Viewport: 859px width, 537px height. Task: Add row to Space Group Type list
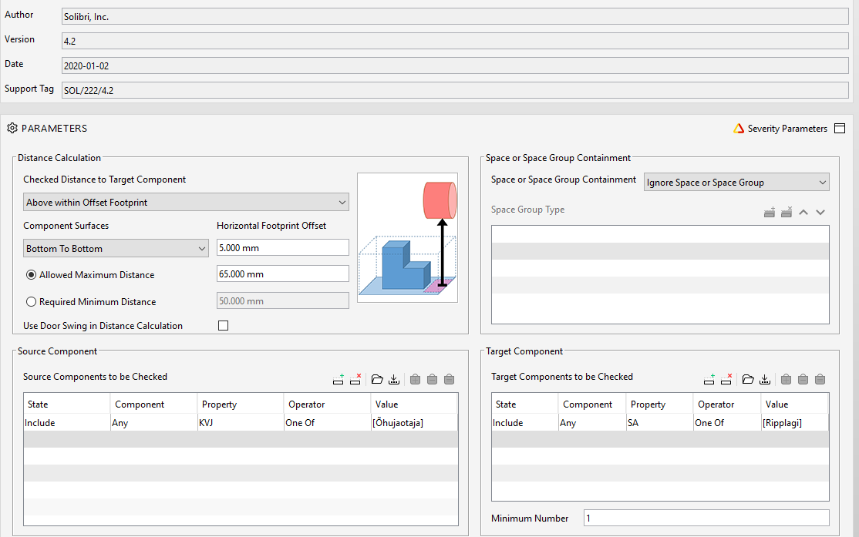click(769, 213)
